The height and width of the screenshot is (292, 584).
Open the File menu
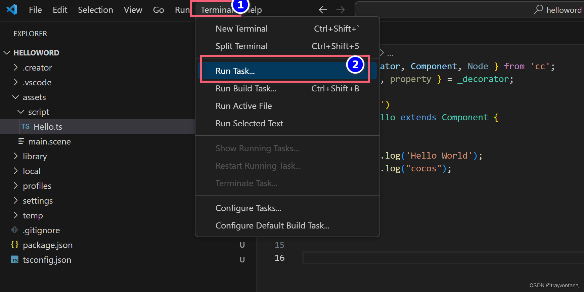pyautogui.click(x=35, y=10)
